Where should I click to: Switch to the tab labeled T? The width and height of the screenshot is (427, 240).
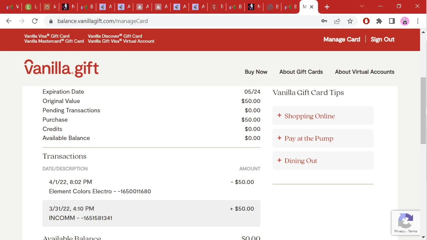click(218, 7)
